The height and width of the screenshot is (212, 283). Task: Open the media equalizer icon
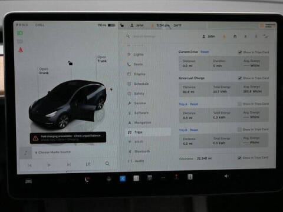click(x=88, y=164)
